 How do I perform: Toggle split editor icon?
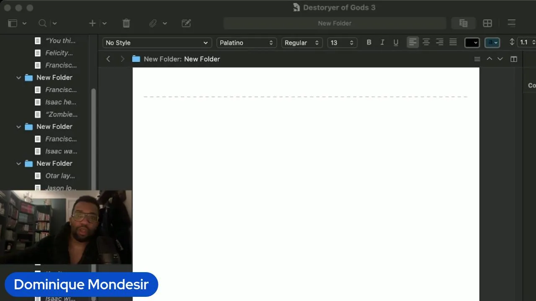[x=514, y=59]
